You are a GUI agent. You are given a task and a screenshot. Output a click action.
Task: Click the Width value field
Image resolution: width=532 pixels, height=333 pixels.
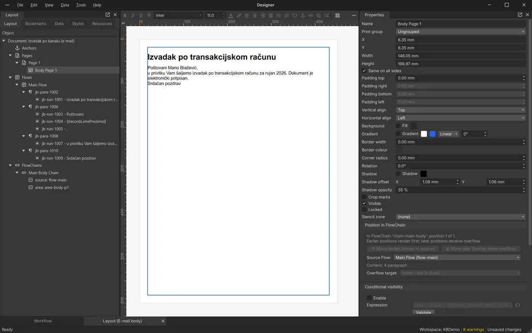click(461, 56)
